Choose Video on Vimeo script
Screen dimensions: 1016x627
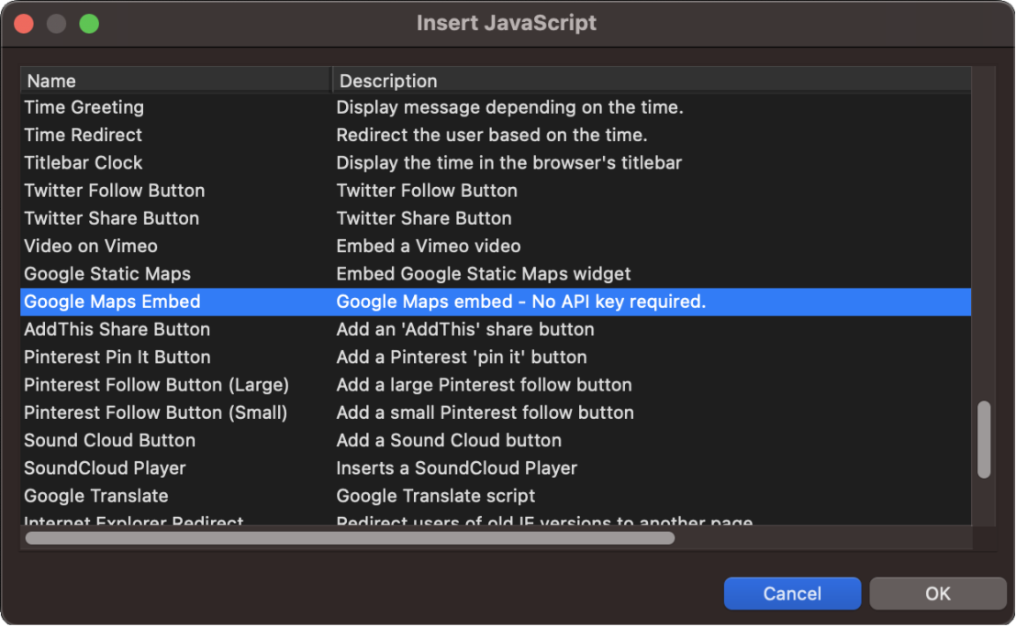coord(91,246)
